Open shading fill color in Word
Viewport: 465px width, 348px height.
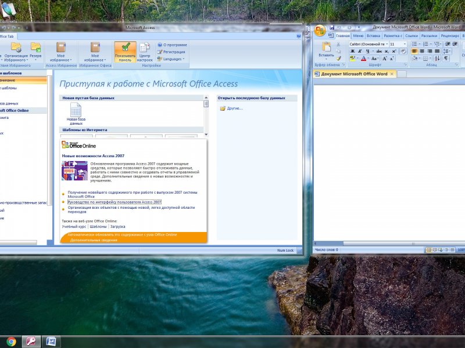pos(415,59)
